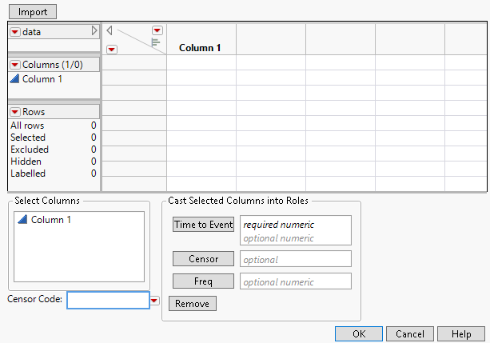Click the continuous icon beside Column 1 in Columns panel
The height and width of the screenshot is (343, 490).
coord(14,79)
